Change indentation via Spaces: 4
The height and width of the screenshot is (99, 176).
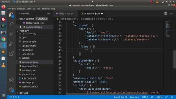[x=134, y=97]
